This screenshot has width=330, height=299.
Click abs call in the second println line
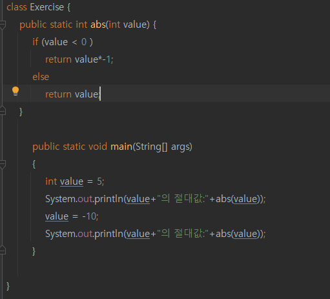click(223, 234)
